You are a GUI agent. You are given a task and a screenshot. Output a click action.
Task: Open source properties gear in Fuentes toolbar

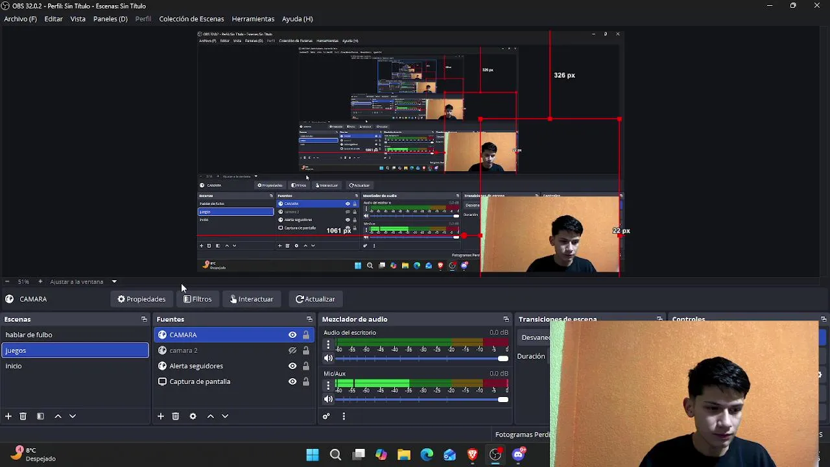(193, 416)
